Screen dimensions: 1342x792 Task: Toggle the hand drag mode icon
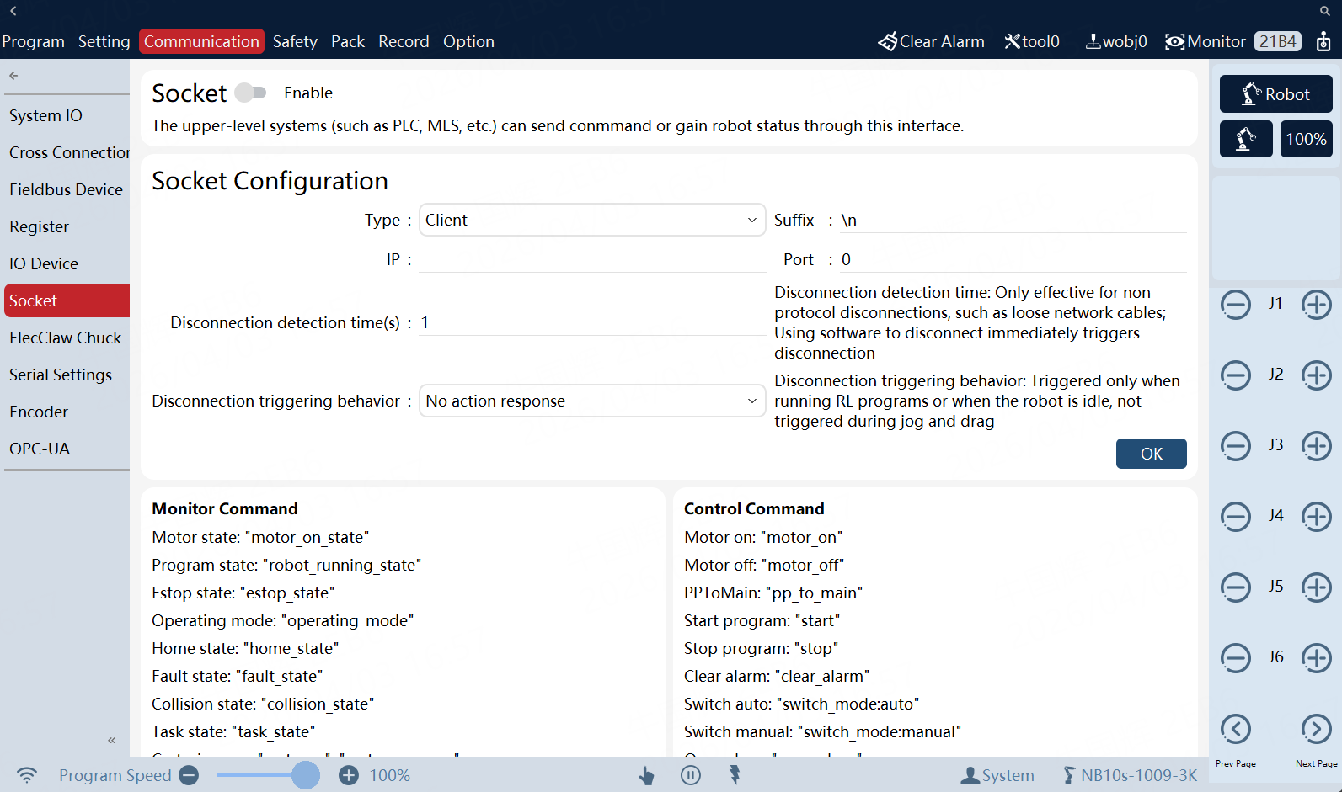(x=646, y=775)
